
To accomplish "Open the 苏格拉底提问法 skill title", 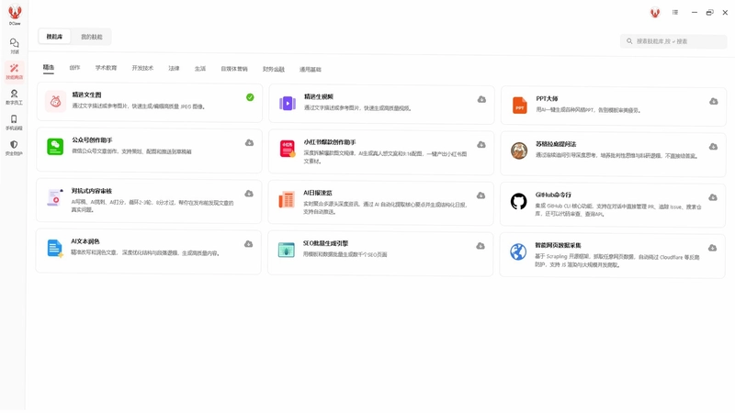I will point(556,144).
